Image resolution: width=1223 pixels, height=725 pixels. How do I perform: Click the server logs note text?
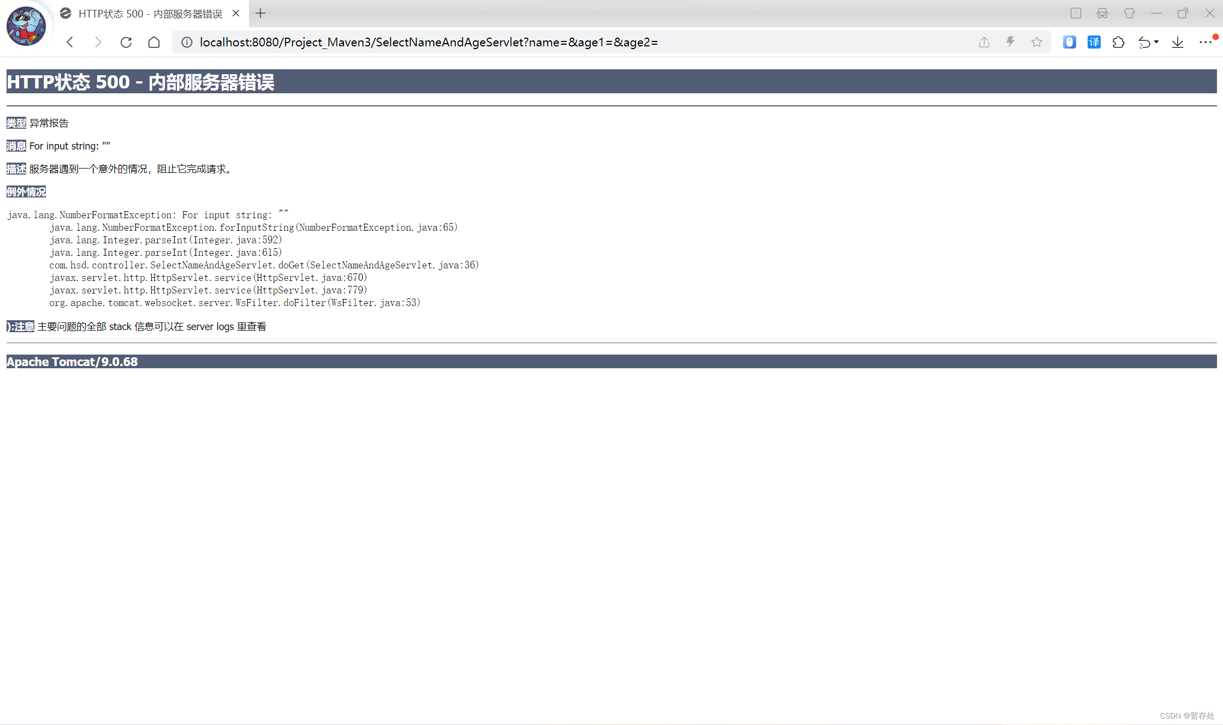point(152,326)
